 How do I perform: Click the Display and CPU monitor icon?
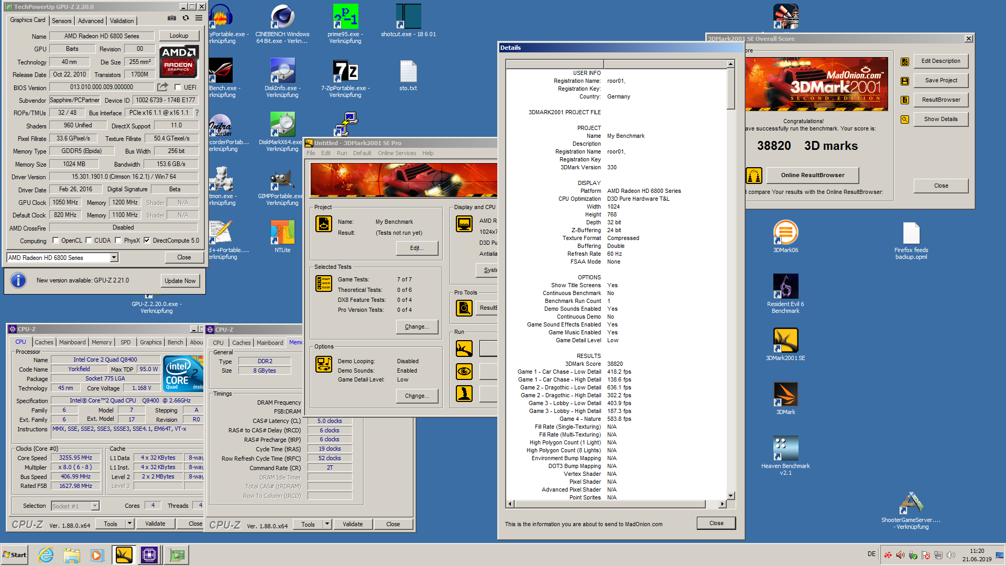tap(464, 224)
